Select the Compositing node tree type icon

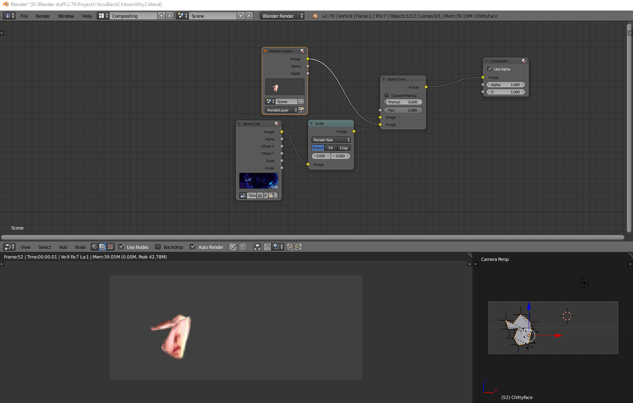102,247
